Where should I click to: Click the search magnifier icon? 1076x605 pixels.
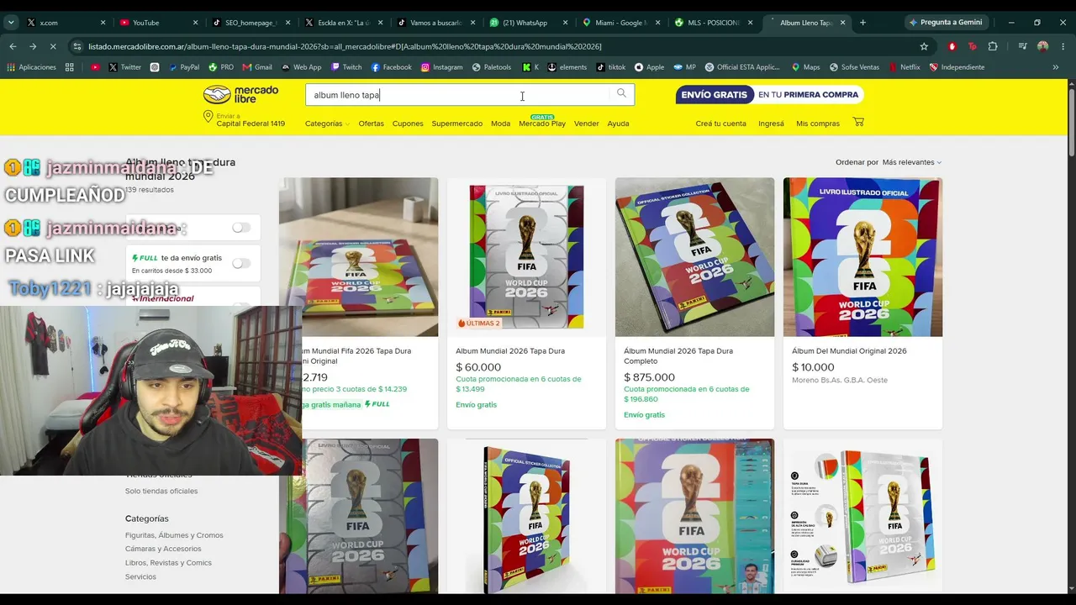[621, 93]
